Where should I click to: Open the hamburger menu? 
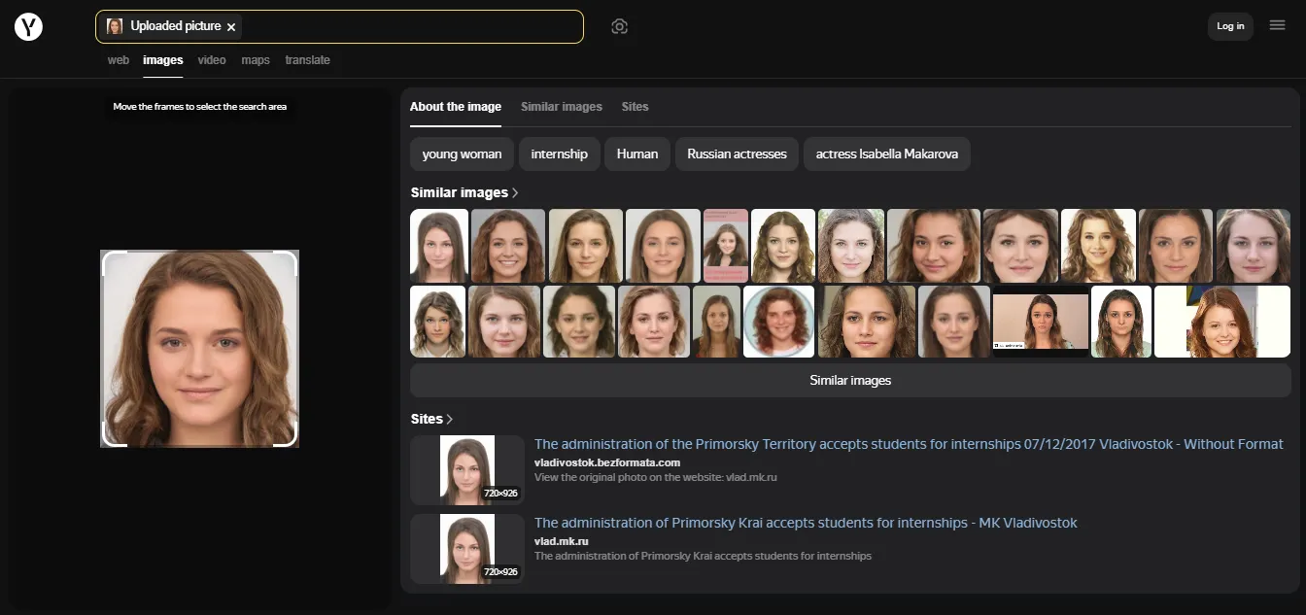(x=1277, y=25)
